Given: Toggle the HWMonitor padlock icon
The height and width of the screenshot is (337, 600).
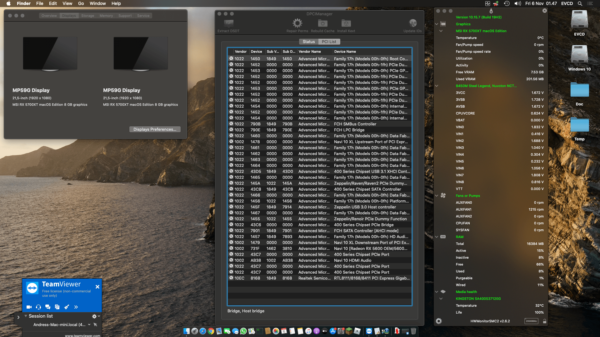Looking at the screenshot, I should click(x=545, y=321).
